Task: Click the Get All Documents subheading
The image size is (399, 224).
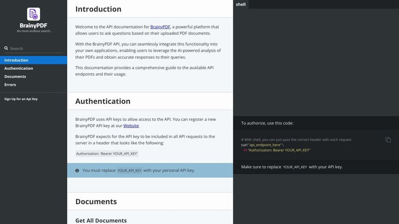Action: pyautogui.click(x=101, y=221)
